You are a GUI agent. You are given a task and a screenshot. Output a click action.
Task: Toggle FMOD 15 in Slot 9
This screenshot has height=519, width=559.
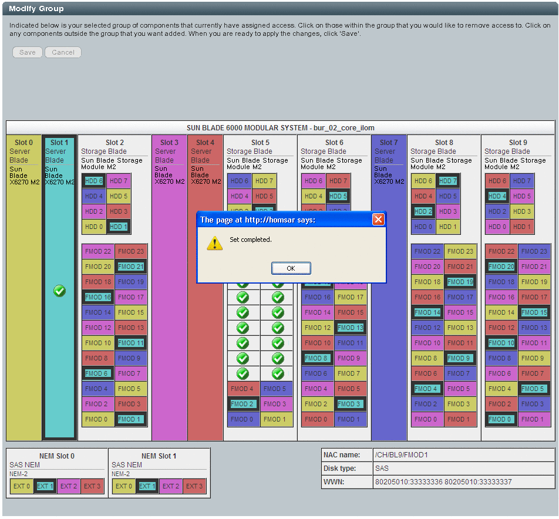pyautogui.click(x=534, y=312)
